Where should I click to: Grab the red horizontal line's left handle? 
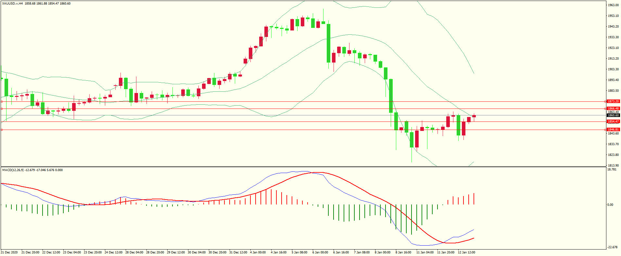(x=2, y=130)
